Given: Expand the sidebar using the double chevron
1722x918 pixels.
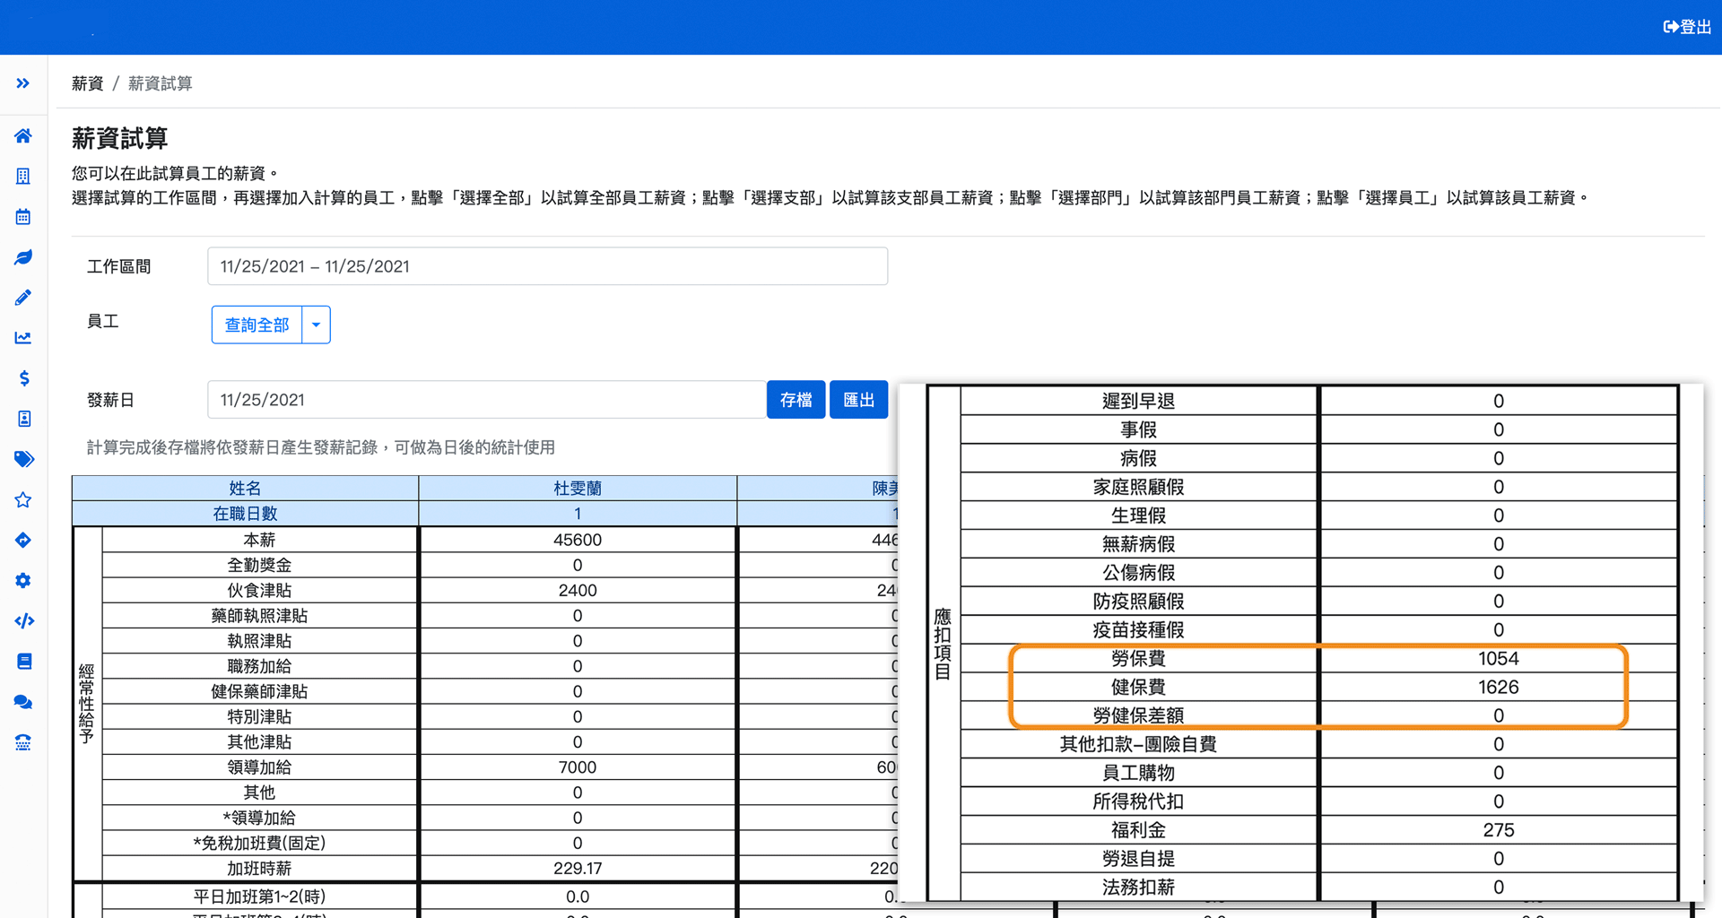Looking at the screenshot, I should coord(22,82).
